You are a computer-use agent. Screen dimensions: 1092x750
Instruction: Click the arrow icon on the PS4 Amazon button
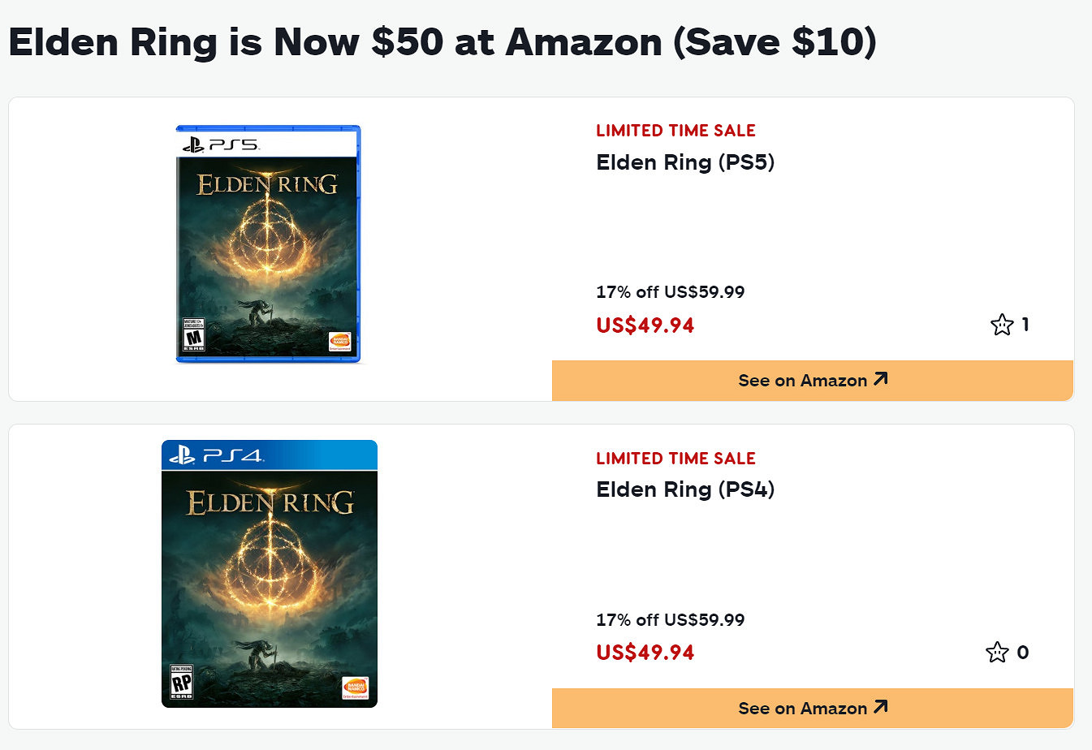(x=881, y=707)
